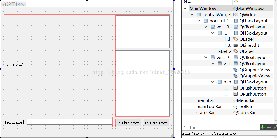This screenshot has width=277, height=138.
Task: Collapse the ve..._2 layout node
Action: 206,57
